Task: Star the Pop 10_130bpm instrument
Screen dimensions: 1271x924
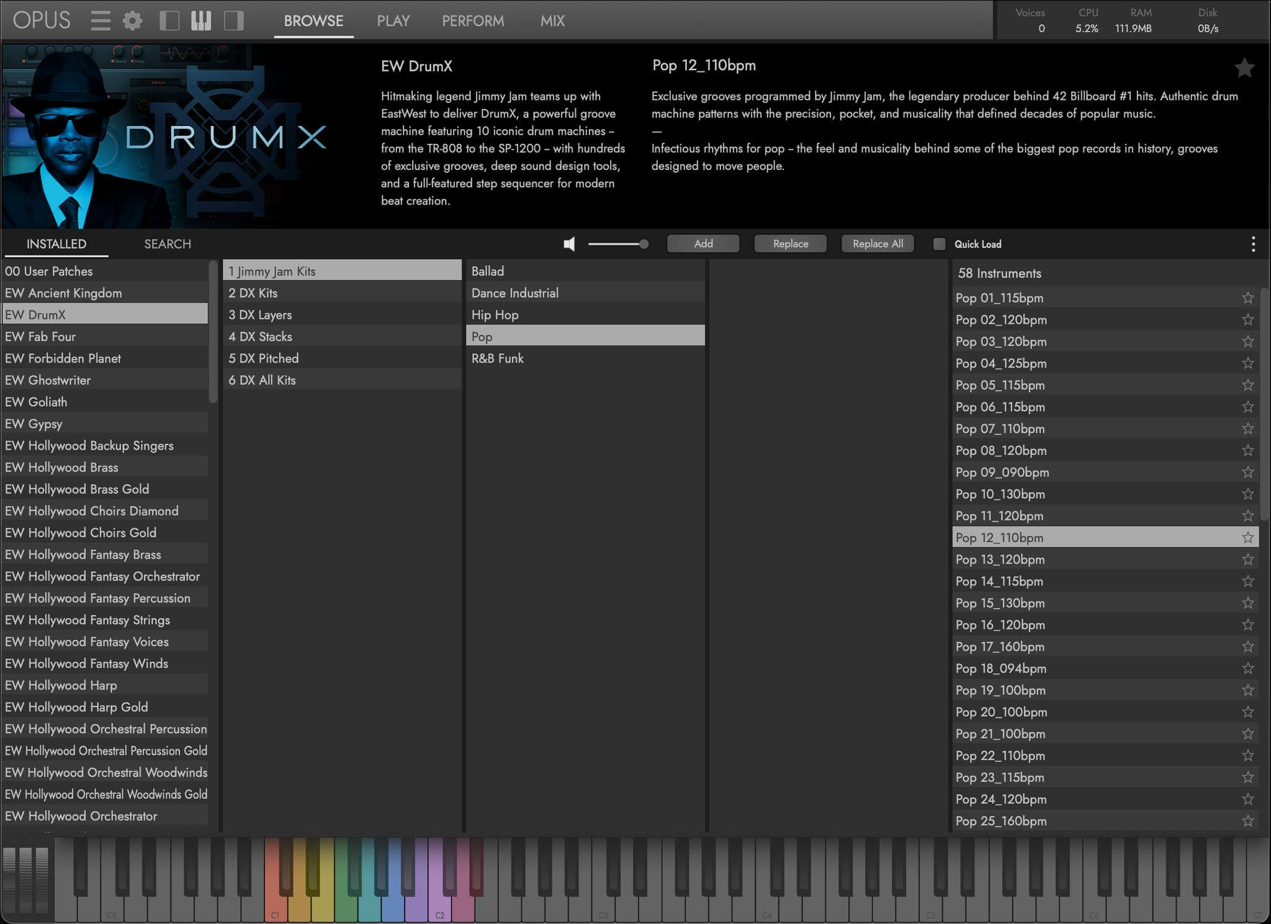Action: [1248, 494]
